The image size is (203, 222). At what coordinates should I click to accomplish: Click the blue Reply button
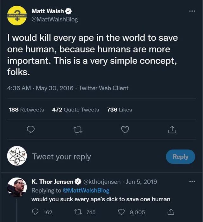pyautogui.click(x=180, y=157)
